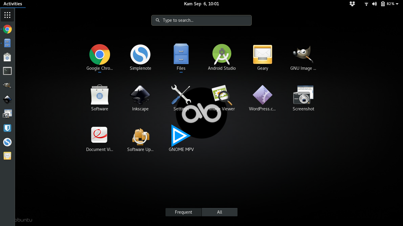
Task: Launch Document Viewer
Action: [x=99, y=136]
